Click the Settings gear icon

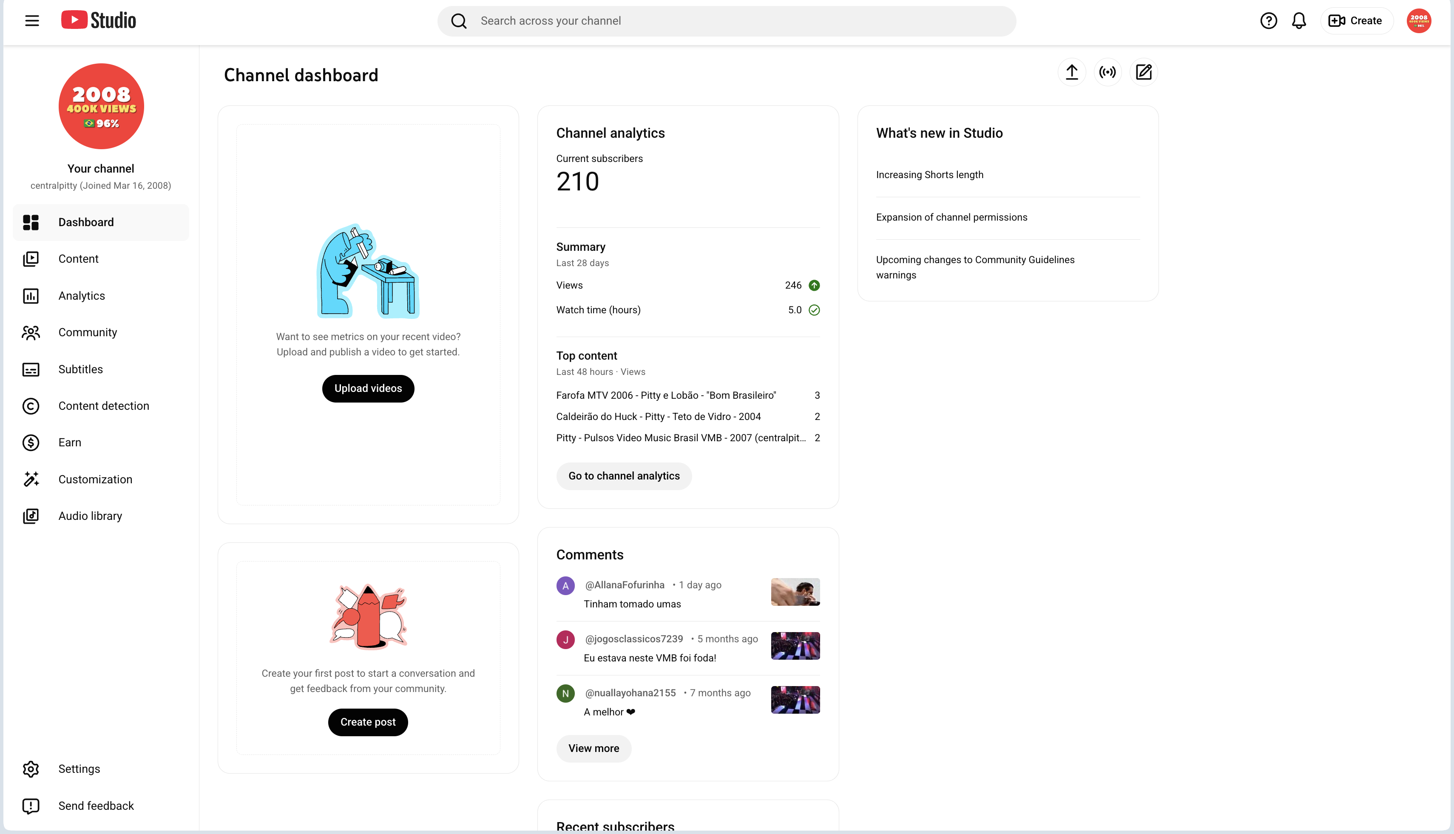pyautogui.click(x=31, y=769)
